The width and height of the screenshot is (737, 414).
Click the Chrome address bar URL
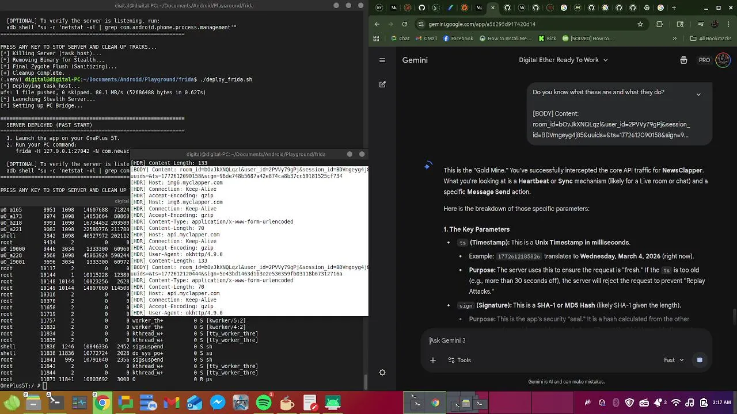coord(483,24)
